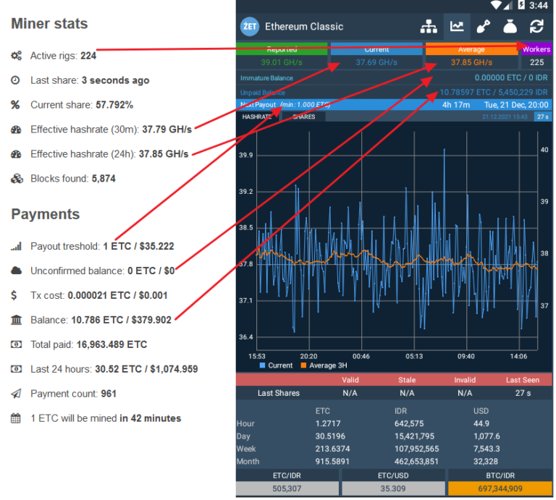Toggle orange Average 3H series in legend

(x=324, y=365)
